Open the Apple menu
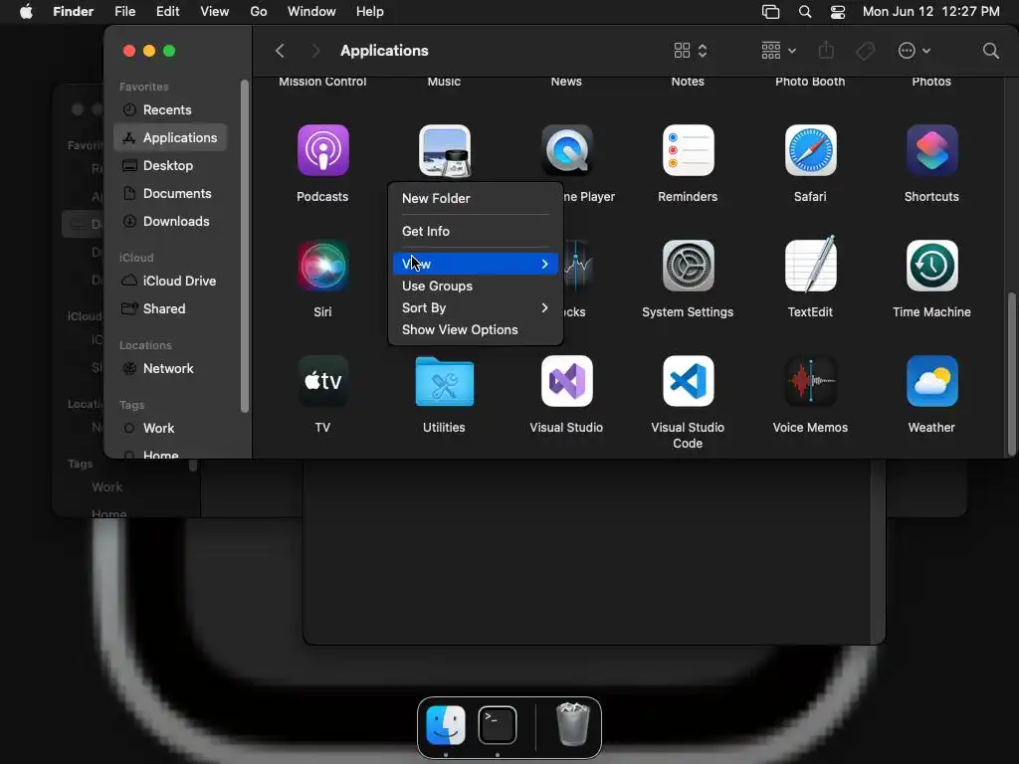Viewport: 1019px width, 764px height. pos(26,12)
